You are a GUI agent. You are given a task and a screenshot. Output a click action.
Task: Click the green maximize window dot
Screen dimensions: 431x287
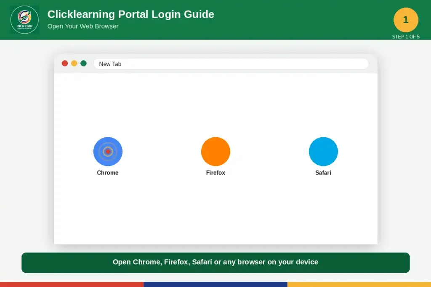[x=84, y=63]
